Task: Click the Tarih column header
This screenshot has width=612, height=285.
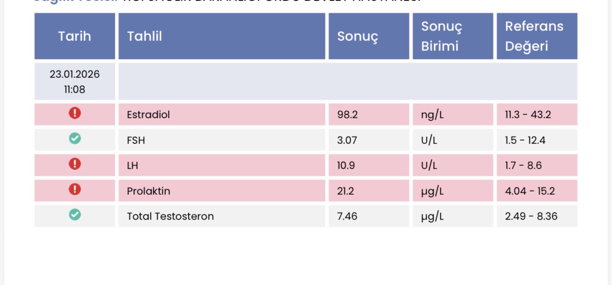Action: tap(74, 36)
